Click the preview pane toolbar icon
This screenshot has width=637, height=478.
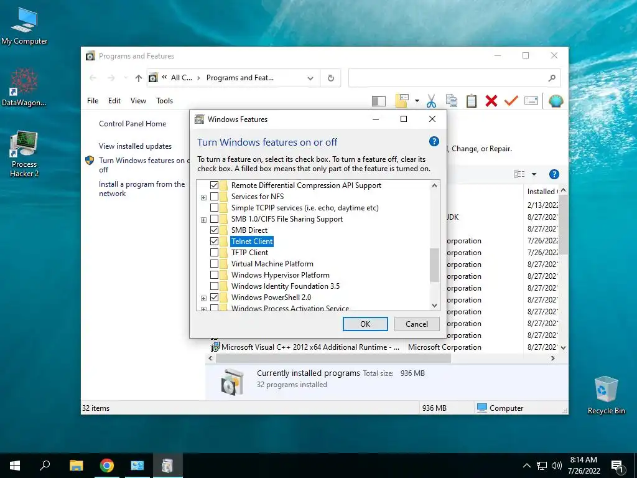[378, 101]
